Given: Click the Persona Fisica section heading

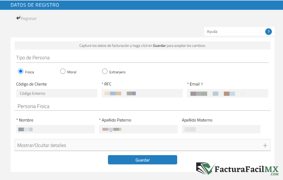Looking at the screenshot, I should pyautogui.click(x=33, y=106).
